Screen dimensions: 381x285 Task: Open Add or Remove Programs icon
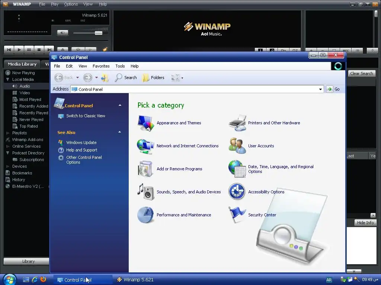(x=145, y=169)
